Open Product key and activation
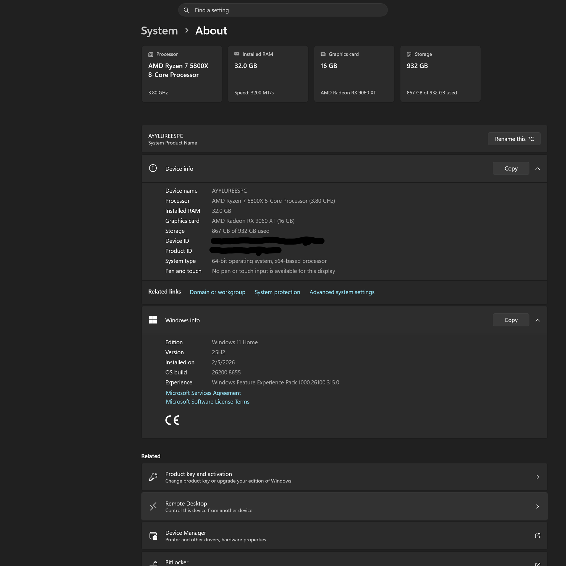The image size is (566, 566). point(344,477)
